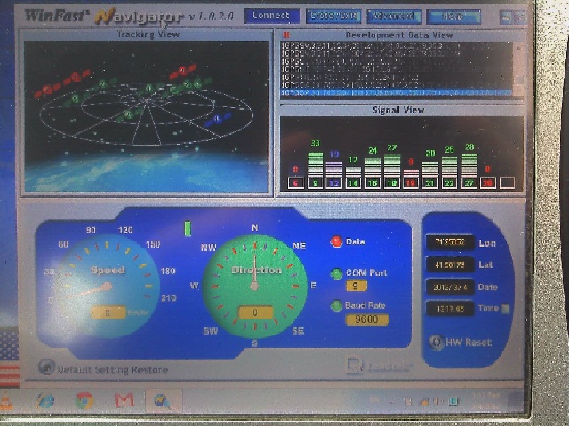
Task: Click the Direction value readout field
Action: pyautogui.click(x=255, y=312)
